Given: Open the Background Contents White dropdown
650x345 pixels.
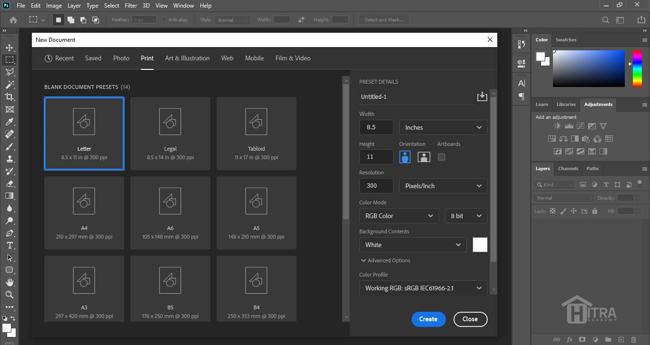Looking at the screenshot, I should tap(413, 245).
